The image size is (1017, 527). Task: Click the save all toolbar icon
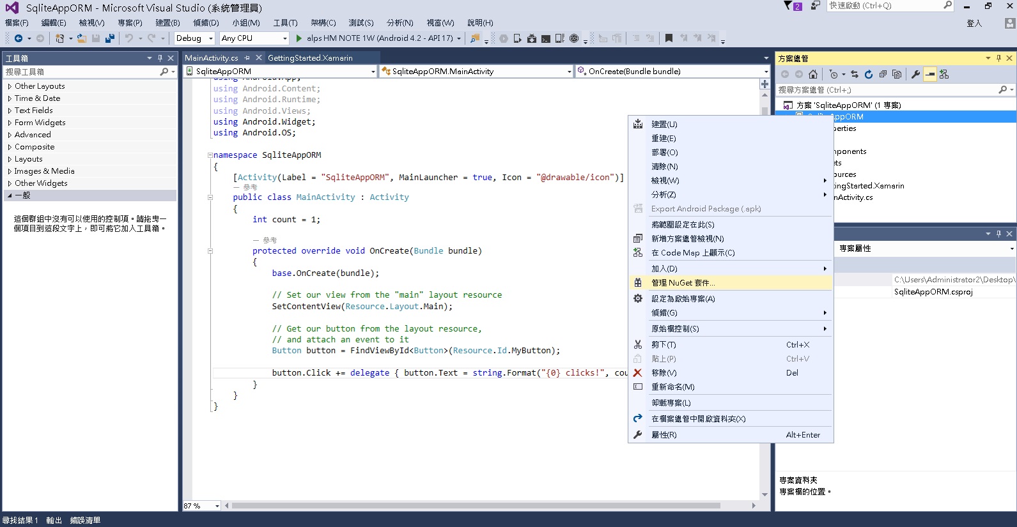coord(110,38)
